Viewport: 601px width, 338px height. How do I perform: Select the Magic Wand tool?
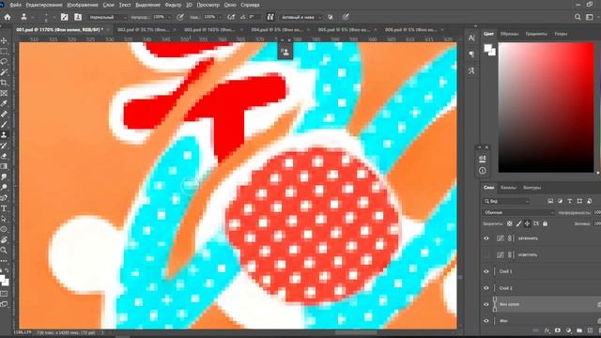click(x=4, y=72)
